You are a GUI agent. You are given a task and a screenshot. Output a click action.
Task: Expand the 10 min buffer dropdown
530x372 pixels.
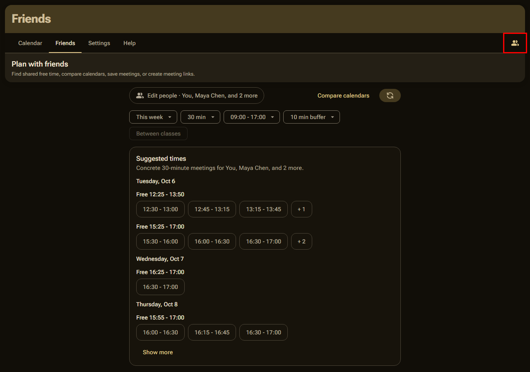coord(311,117)
